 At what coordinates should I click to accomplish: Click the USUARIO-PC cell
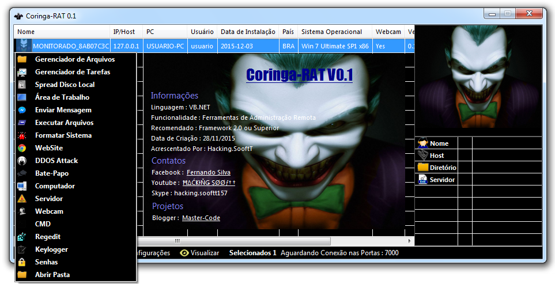[x=165, y=46]
